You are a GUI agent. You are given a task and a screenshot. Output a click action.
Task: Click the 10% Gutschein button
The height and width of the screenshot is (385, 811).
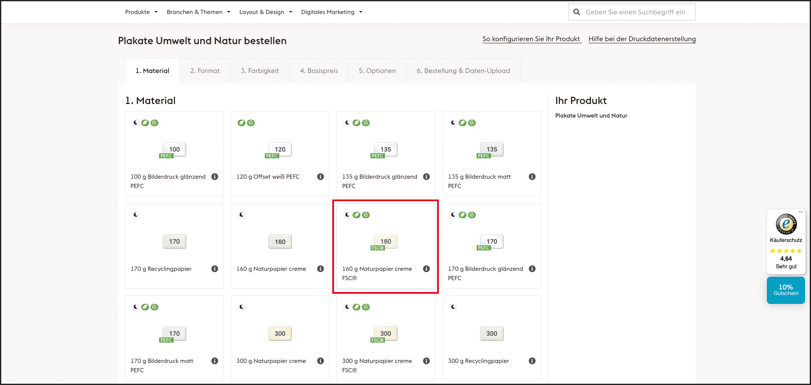click(786, 290)
